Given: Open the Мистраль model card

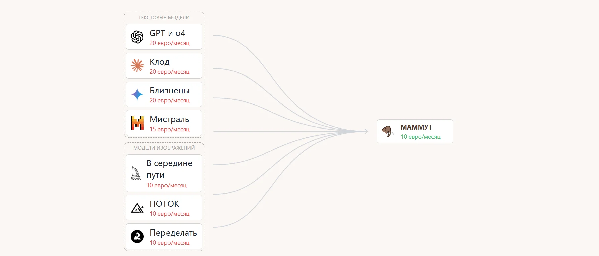Looking at the screenshot, I should tap(164, 123).
